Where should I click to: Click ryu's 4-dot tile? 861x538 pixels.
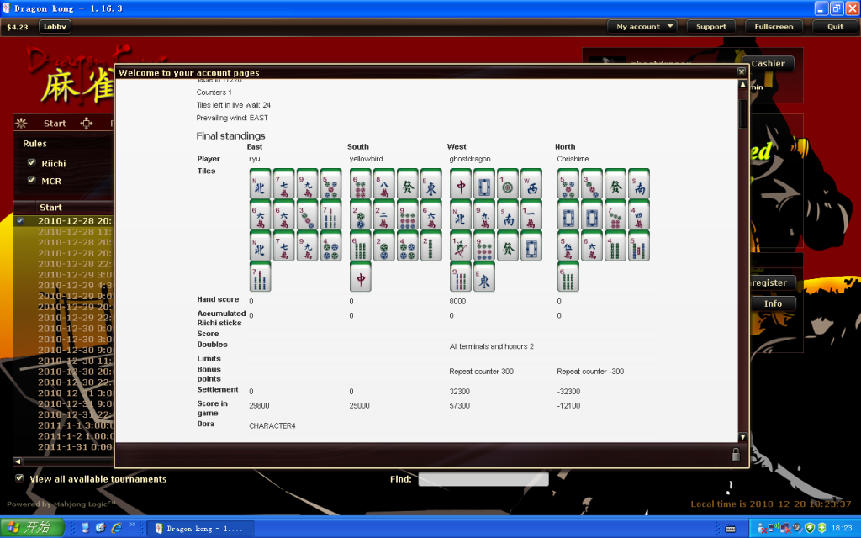(331, 246)
